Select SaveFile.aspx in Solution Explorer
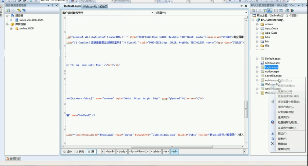The height and width of the screenshot is (166, 308). pos(273,76)
